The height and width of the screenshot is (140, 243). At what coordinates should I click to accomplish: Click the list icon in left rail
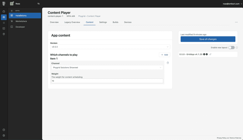4,23
